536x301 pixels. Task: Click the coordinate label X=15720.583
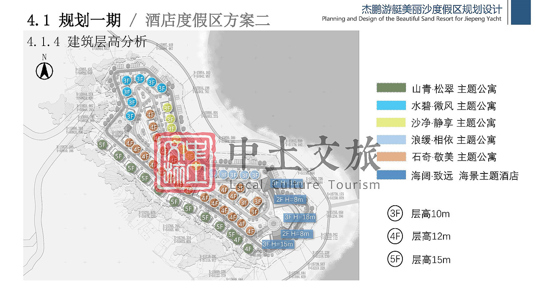pyautogui.click(x=317, y=264)
